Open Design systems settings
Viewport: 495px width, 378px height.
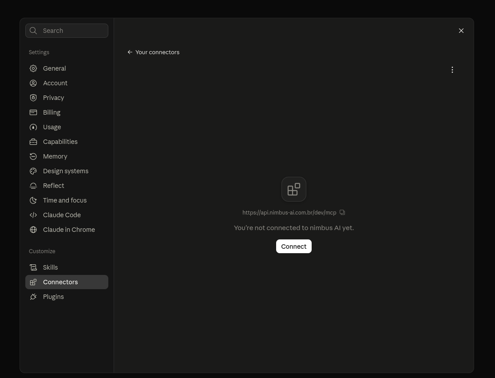tap(67, 171)
